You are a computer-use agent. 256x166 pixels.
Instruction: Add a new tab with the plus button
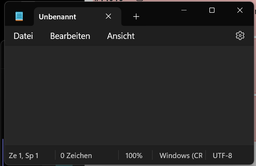pyautogui.click(x=136, y=16)
